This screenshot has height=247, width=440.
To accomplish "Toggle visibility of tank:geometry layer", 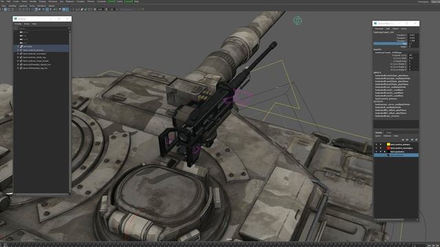I will 376,152.
